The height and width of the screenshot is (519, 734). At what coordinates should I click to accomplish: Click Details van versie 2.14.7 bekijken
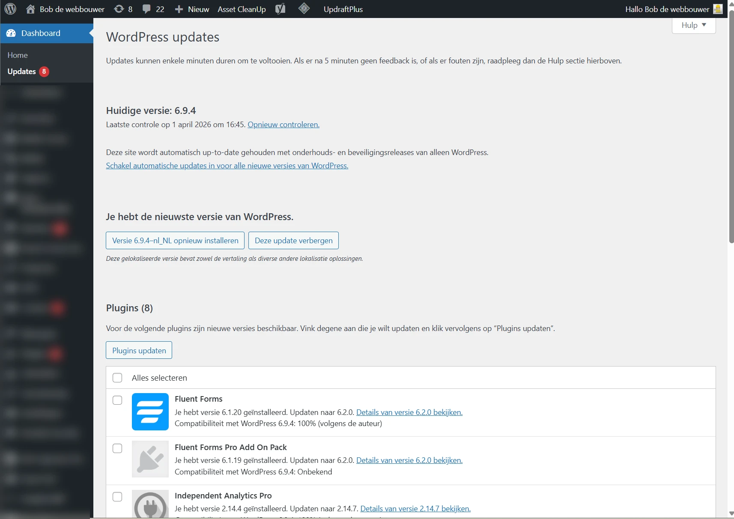[415, 508]
